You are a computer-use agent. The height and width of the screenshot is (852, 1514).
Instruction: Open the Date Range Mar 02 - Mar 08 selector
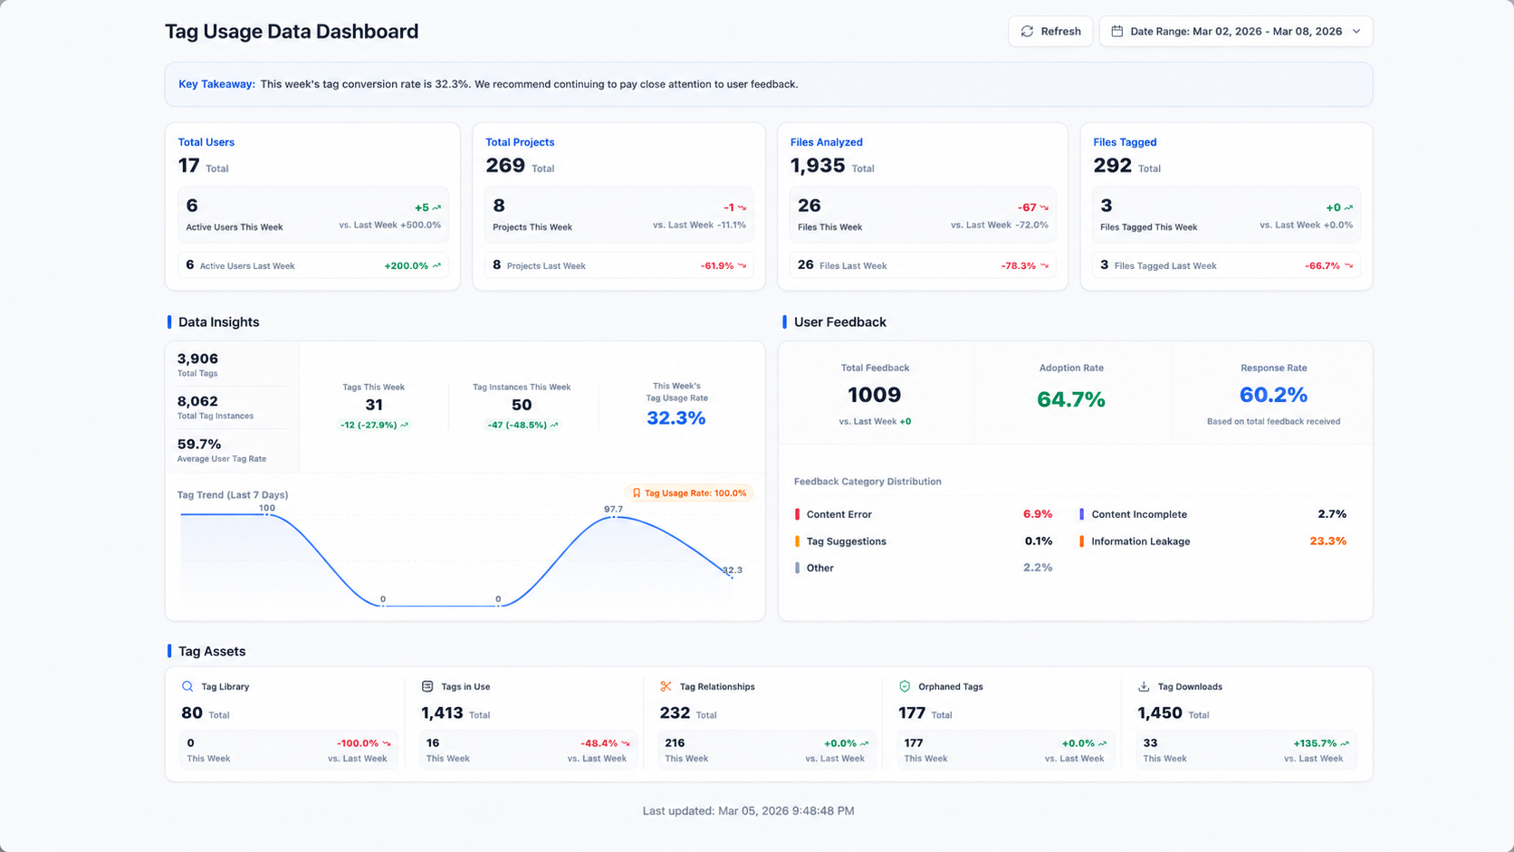pyautogui.click(x=1236, y=32)
